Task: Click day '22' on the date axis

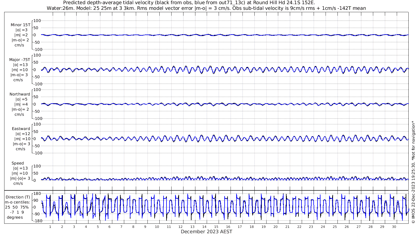Action: pyautogui.click(x=299, y=227)
